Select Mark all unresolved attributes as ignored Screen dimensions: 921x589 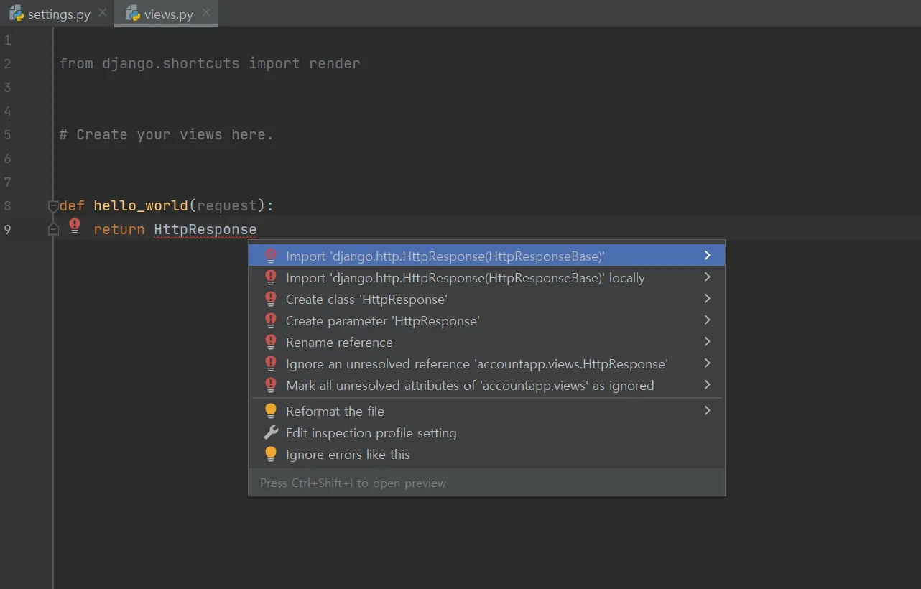point(470,386)
